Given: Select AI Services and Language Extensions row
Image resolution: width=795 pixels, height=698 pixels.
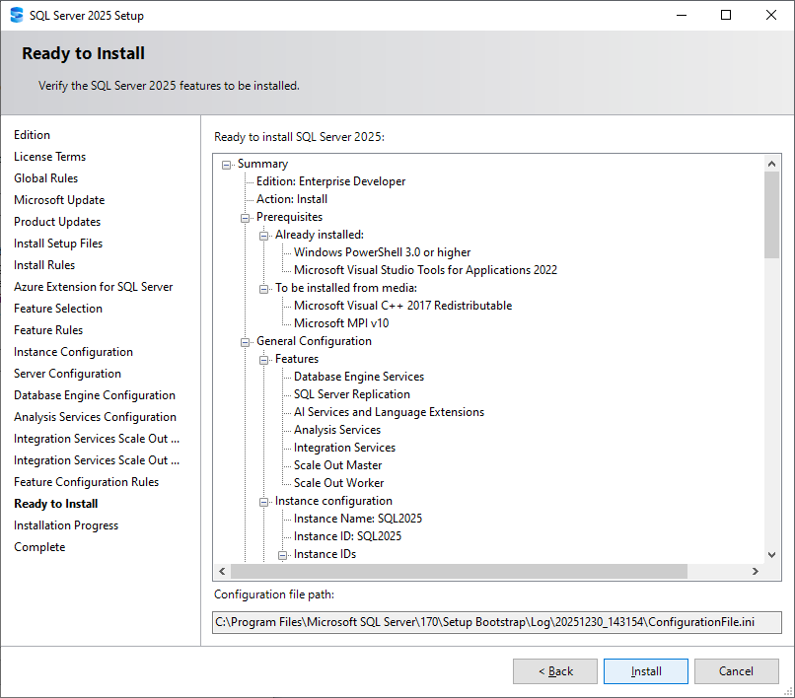Looking at the screenshot, I should [x=389, y=412].
